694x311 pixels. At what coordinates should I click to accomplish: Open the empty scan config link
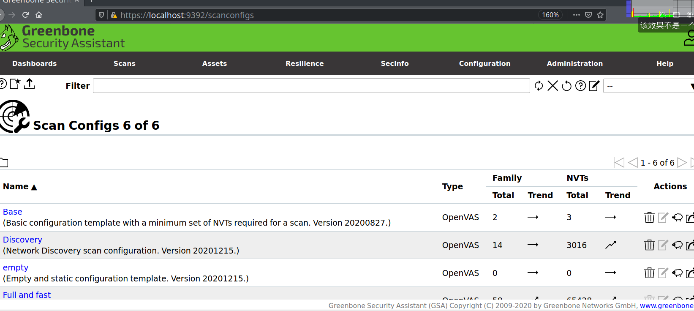pos(16,267)
